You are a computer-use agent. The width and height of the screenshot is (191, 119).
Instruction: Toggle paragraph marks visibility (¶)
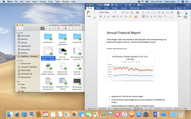tap(172, 12)
